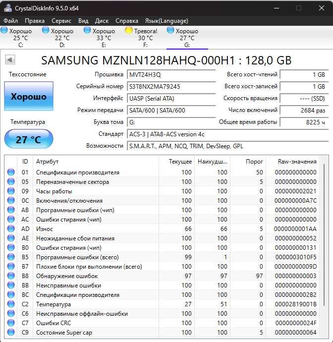
Task: Click the status icon of attribute AB
Action: (x=11, y=210)
